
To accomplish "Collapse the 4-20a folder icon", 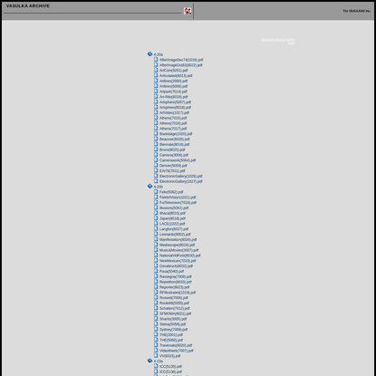I will [149, 54].
